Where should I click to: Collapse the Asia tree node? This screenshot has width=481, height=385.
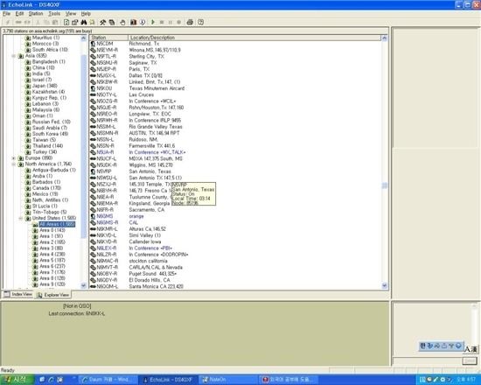13,56
